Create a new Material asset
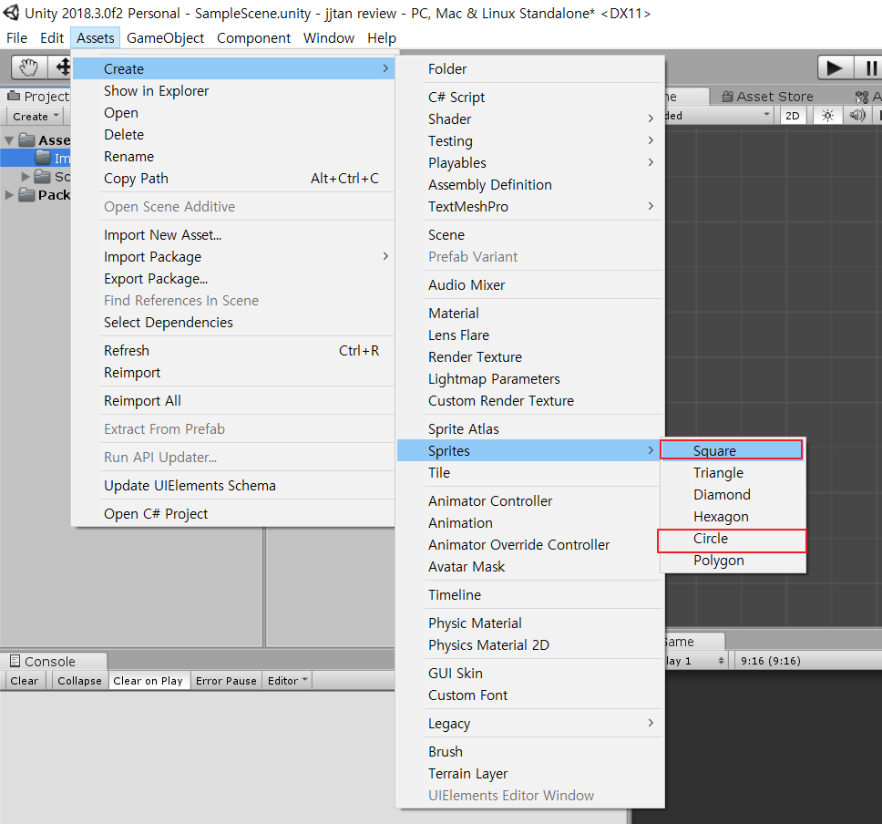Viewport: 882px width, 824px height. point(530,314)
